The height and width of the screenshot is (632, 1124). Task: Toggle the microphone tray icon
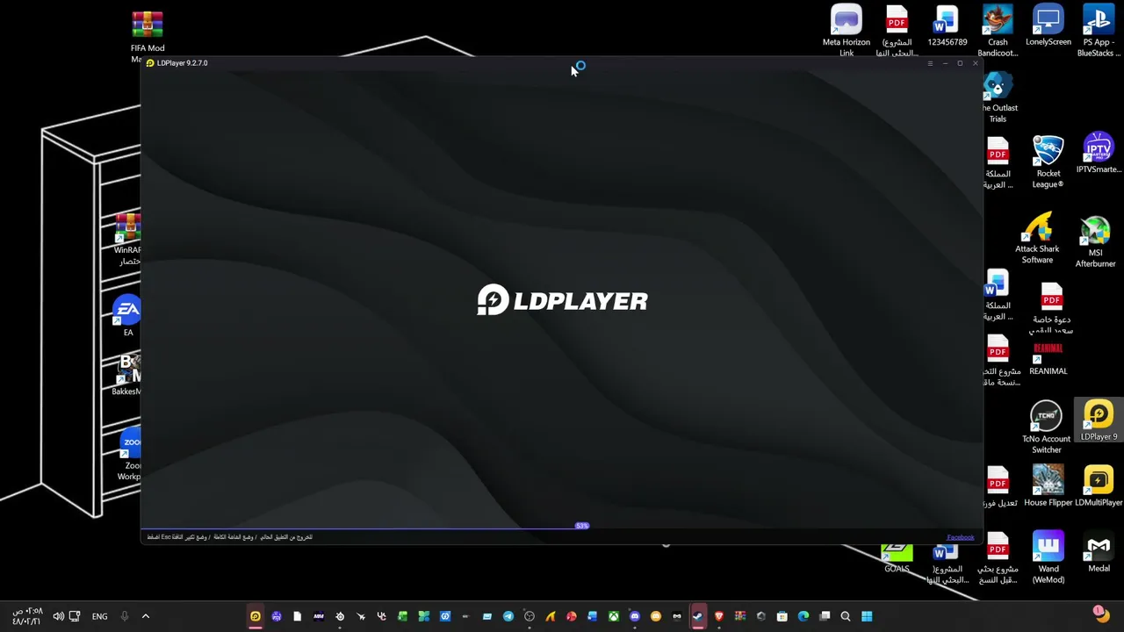(124, 616)
